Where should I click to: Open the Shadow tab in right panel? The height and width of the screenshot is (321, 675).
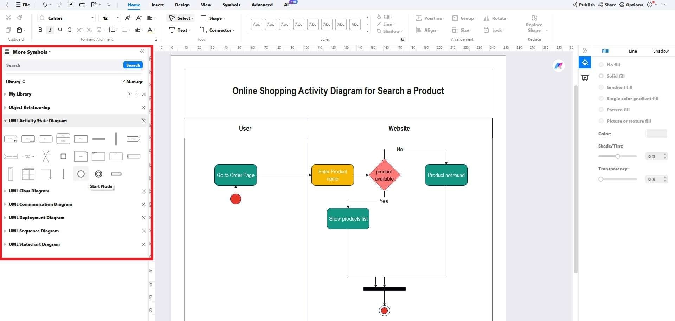661,51
